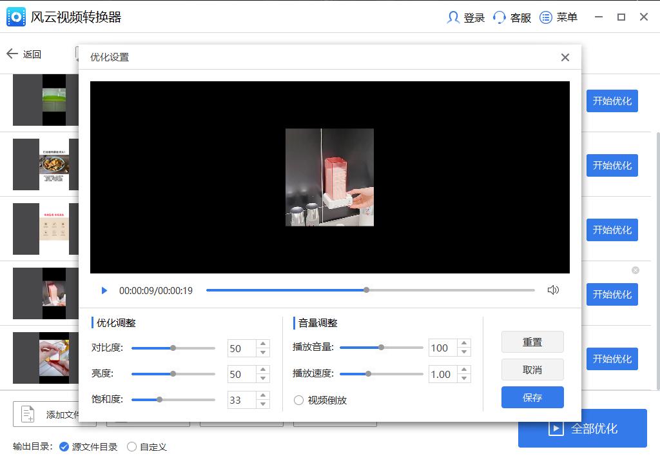Select the play button to resume video
The height and width of the screenshot is (465, 660).
click(x=104, y=290)
